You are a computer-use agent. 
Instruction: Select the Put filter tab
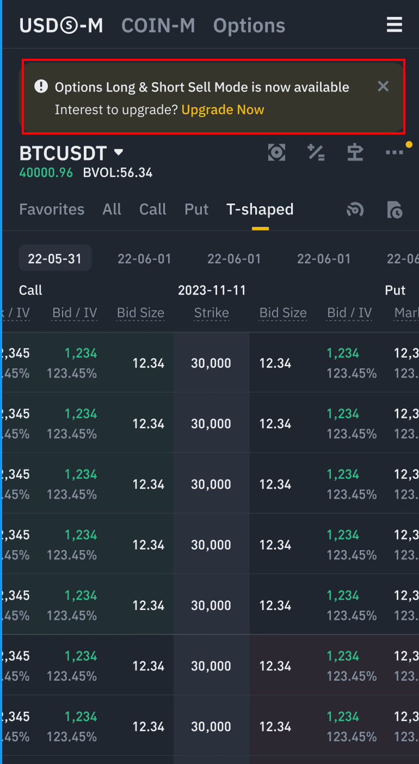[196, 210]
